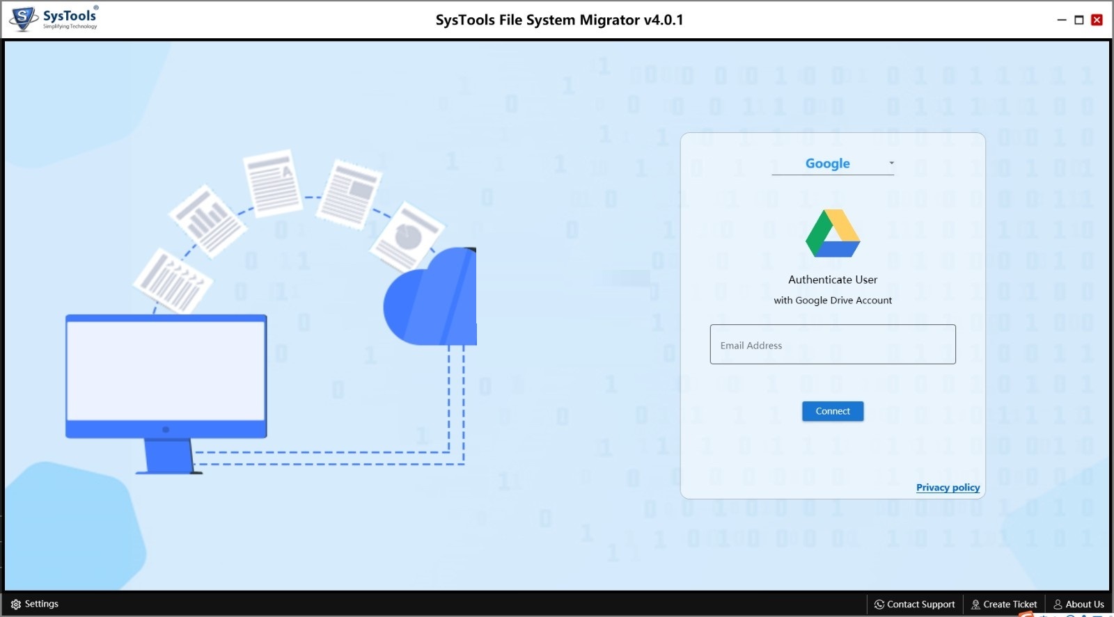Select Create Ticket text in footer
This screenshot has height=617, width=1114.
[x=1010, y=604]
